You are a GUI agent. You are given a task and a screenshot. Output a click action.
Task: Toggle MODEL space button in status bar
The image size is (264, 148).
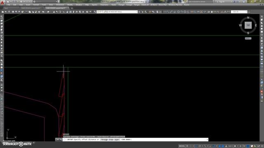coord(182,146)
